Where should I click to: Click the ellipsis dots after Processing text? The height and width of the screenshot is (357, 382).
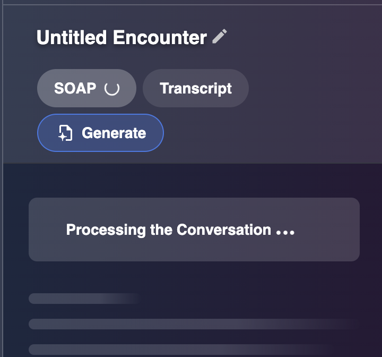[285, 232]
